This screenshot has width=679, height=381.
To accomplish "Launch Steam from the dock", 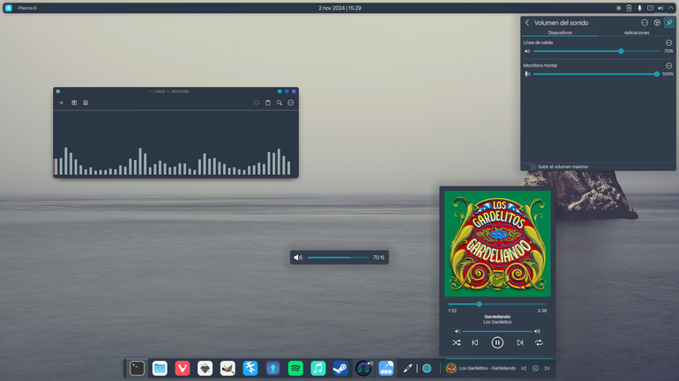I will click(340, 369).
